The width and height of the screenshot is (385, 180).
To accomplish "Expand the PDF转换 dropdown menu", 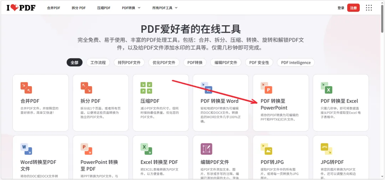I will [131, 8].
